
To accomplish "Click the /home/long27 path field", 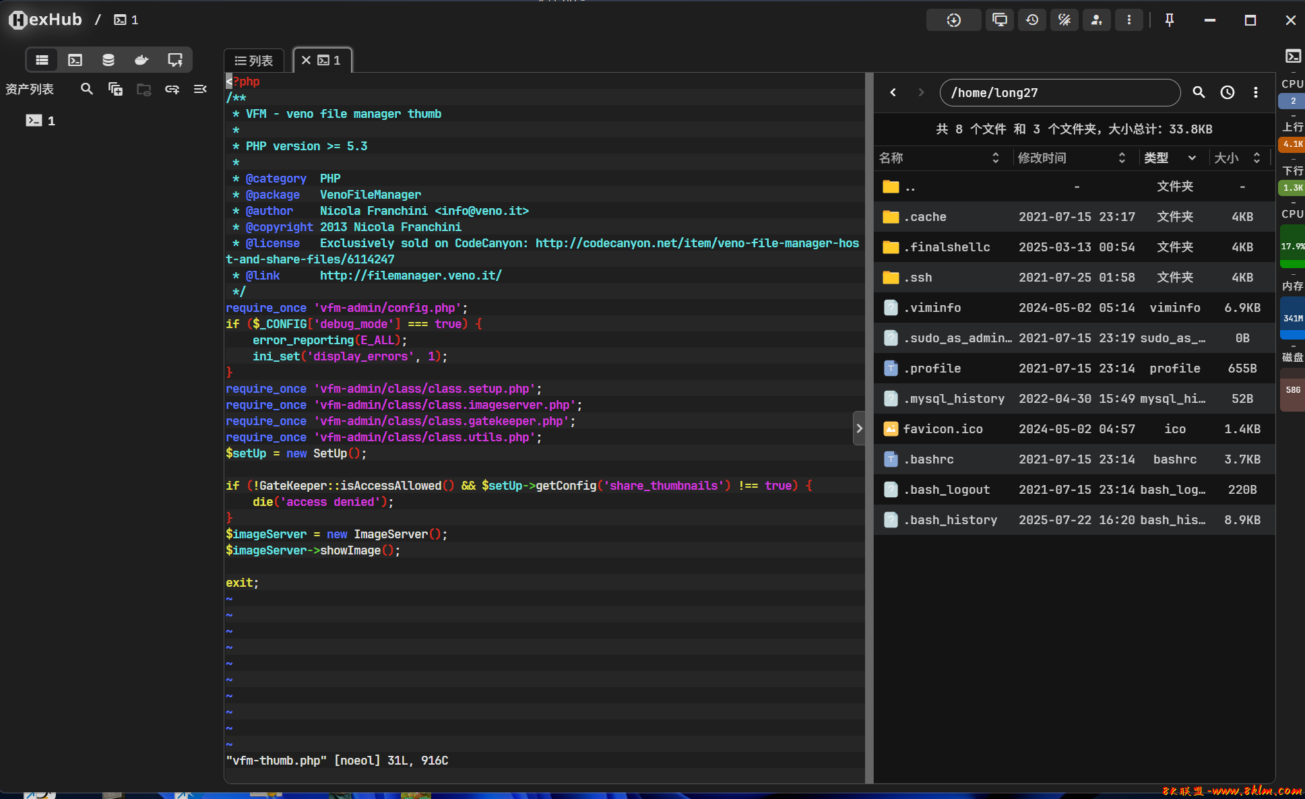I will click(1060, 92).
